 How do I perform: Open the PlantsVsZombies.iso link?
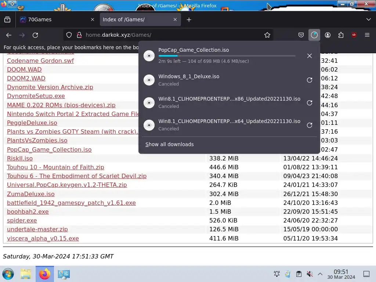(x=37, y=141)
